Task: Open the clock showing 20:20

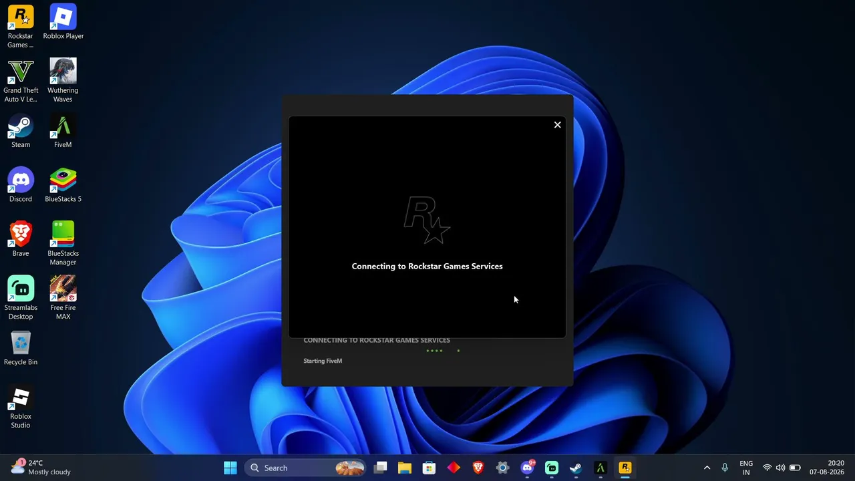Action: tap(826, 468)
